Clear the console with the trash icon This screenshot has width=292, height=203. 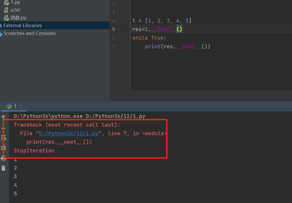point(3,168)
